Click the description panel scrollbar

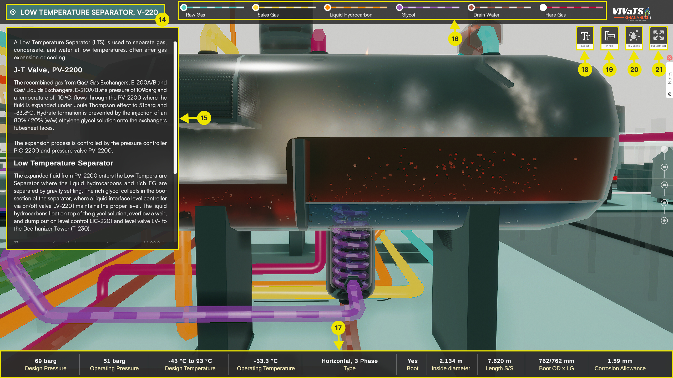[175, 107]
